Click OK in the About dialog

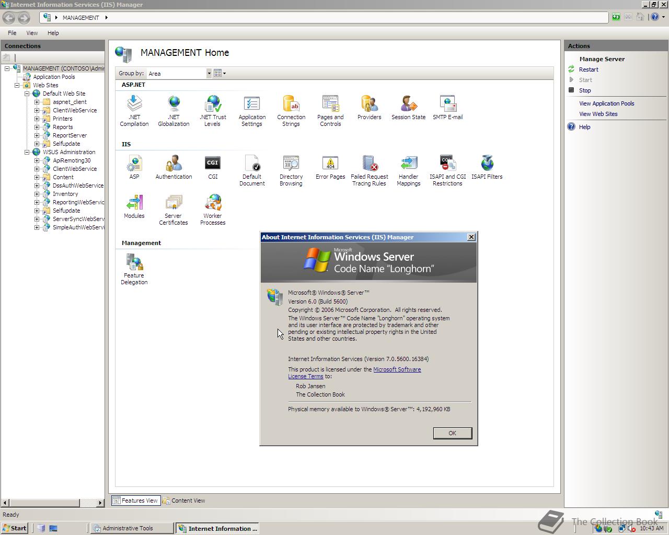453,433
